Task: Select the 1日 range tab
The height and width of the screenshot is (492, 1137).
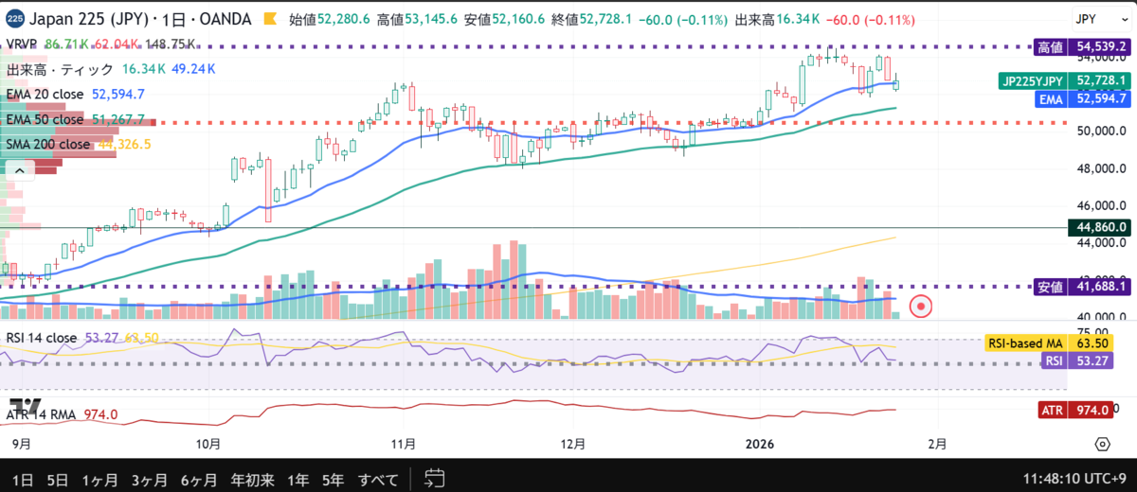Action: 21,478
